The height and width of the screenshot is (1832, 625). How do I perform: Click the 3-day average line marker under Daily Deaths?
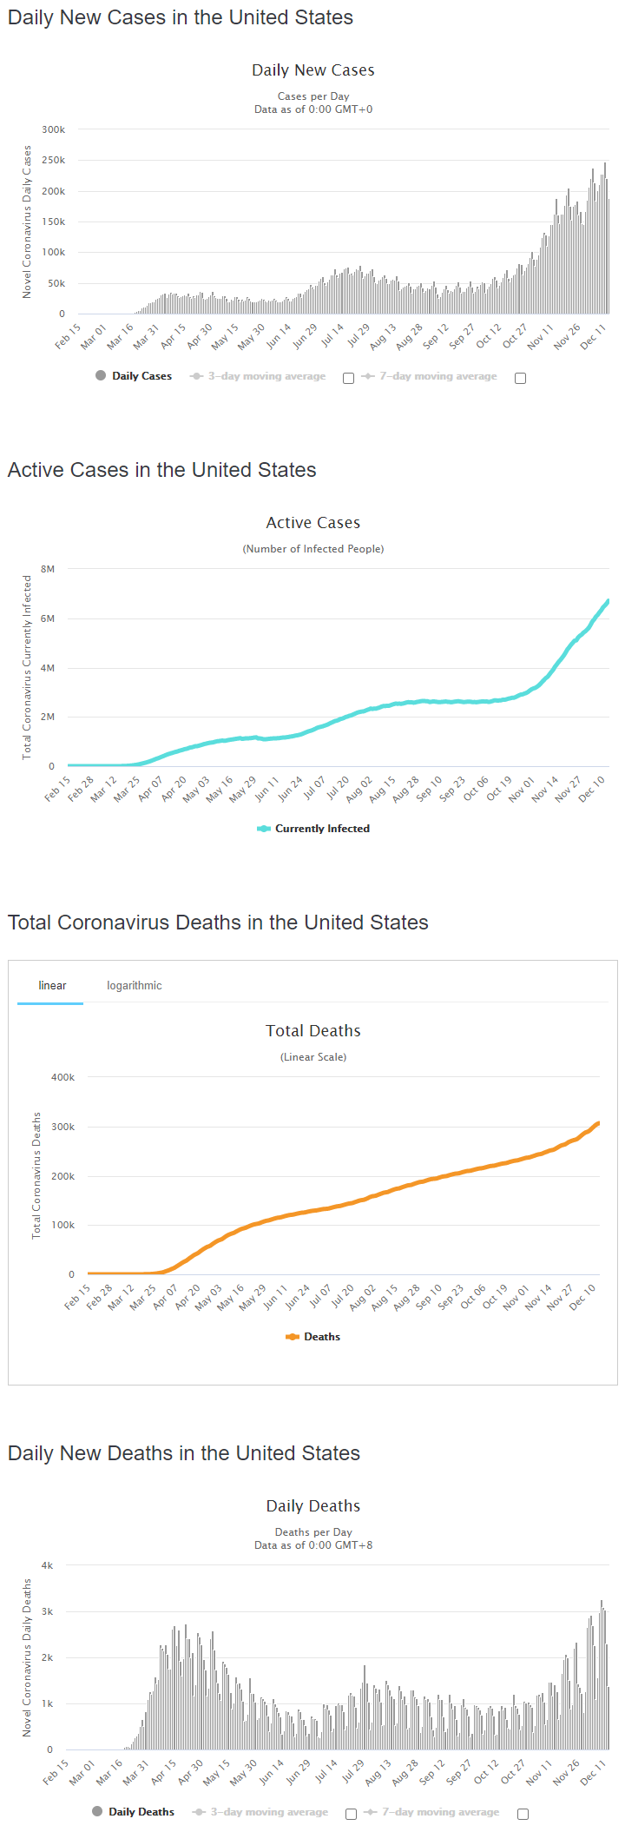[200, 1812]
